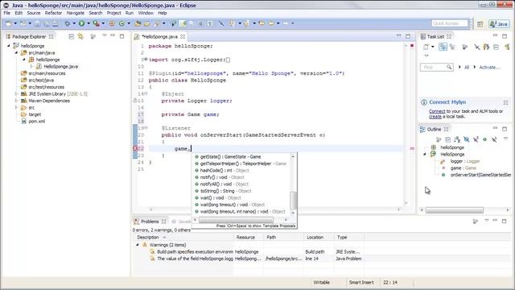
Task: Click Activate... link in Task List
Action: [489, 67]
